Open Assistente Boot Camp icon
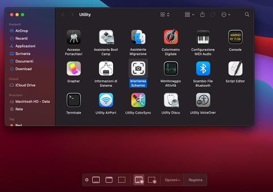273x192 pixels. 106,37
